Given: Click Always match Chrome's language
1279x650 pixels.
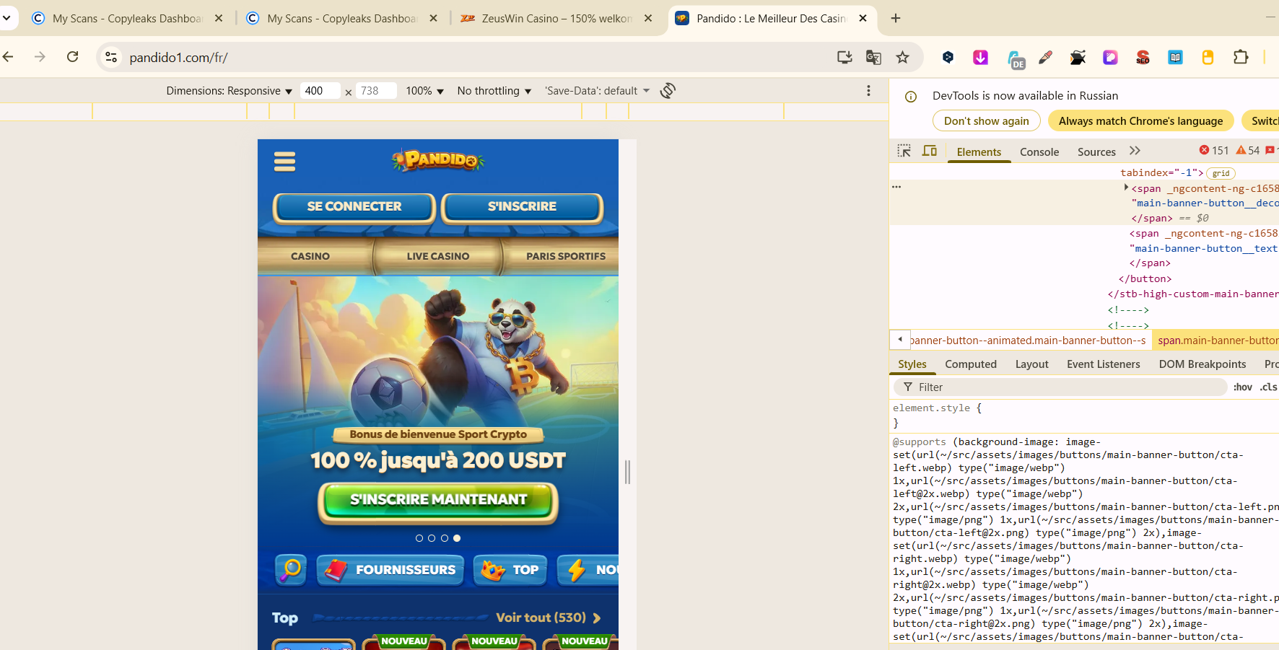Looking at the screenshot, I should pos(1141,120).
